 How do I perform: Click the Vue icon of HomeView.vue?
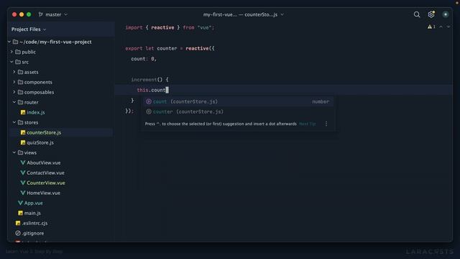(23, 193)
